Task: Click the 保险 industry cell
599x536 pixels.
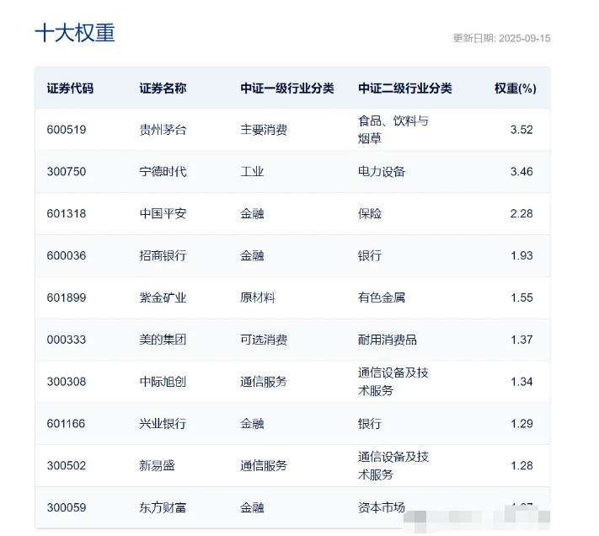Action: pos(369,213)
